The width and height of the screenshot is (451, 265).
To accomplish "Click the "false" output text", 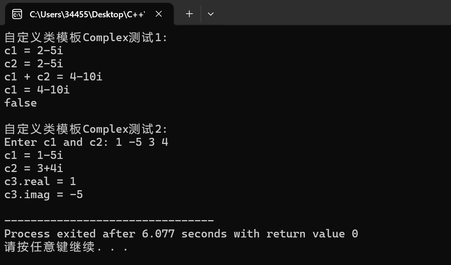I will tap(21, 103).
